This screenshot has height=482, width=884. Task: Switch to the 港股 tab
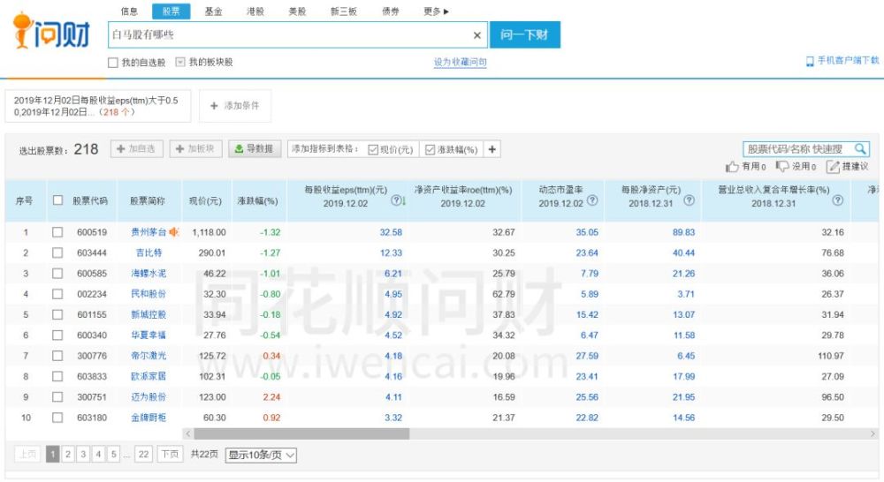(x=255, y=11)
